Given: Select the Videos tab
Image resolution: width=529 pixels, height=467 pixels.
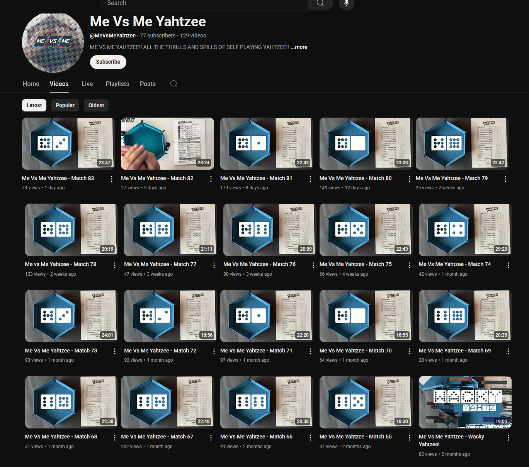Looking at the screenshot, I should point(59,84).
